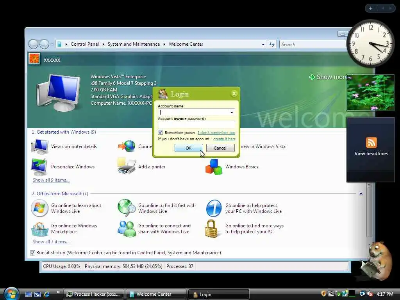
Task: Click the Search box in Welcome Center
Action: (x=313, y=45)
